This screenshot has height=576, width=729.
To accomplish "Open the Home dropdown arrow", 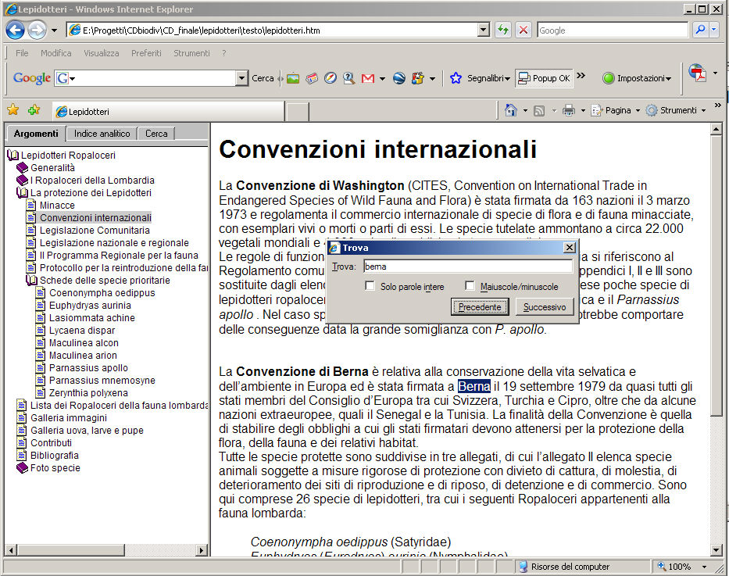I will tap(525, 111).
